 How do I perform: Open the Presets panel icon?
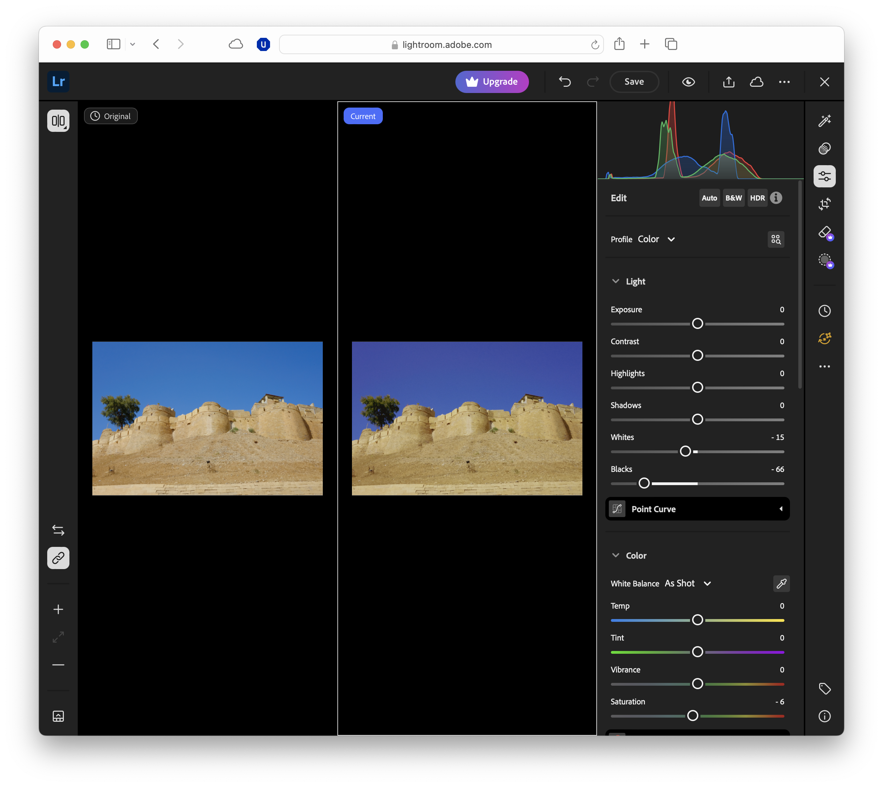pyautogui.click(x=824, y=148)
